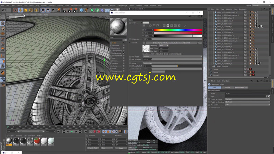Screen dimensions: 274x154
Task: Go to start of timeline
Action: (59, 132)
